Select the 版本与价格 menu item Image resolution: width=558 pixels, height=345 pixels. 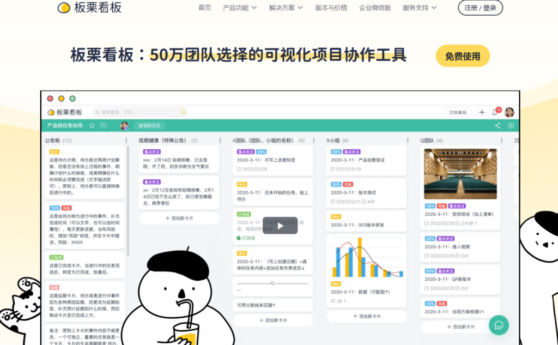click(x=331, y=8)
